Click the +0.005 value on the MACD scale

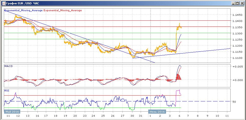tap(237, 67)
